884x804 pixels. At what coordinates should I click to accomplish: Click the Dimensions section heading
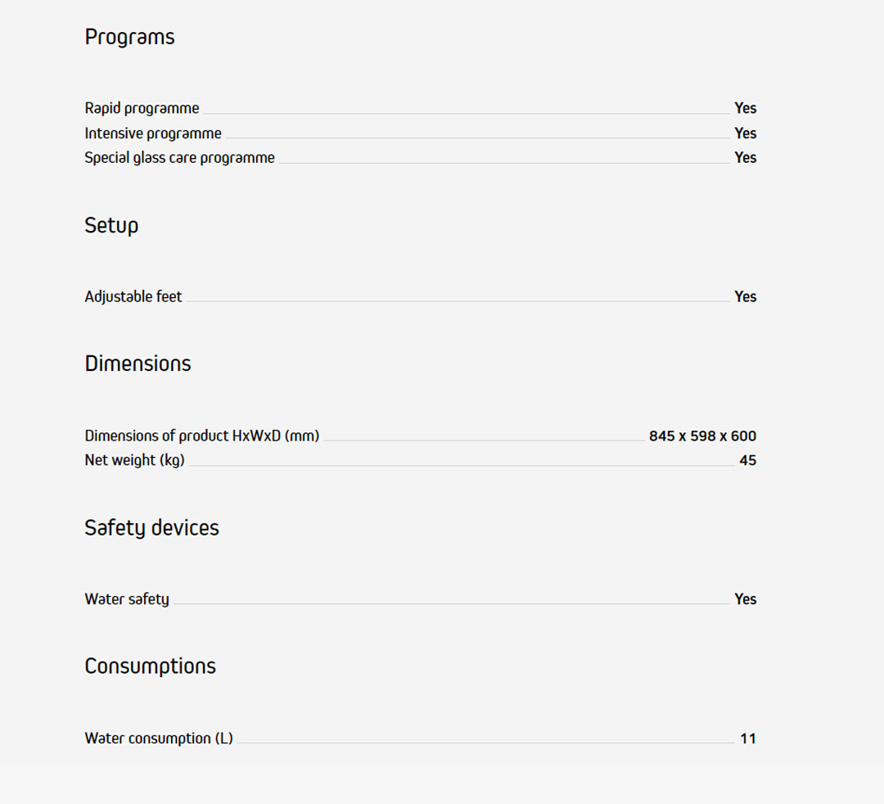point(138,364)
